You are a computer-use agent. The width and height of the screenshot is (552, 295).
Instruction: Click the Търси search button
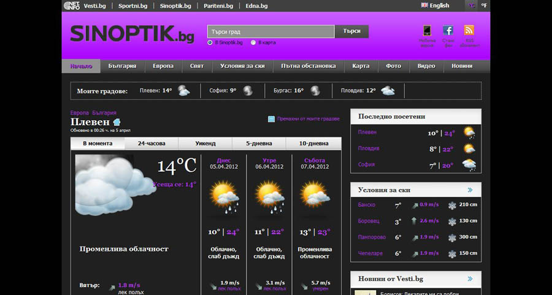pos(351,31)
